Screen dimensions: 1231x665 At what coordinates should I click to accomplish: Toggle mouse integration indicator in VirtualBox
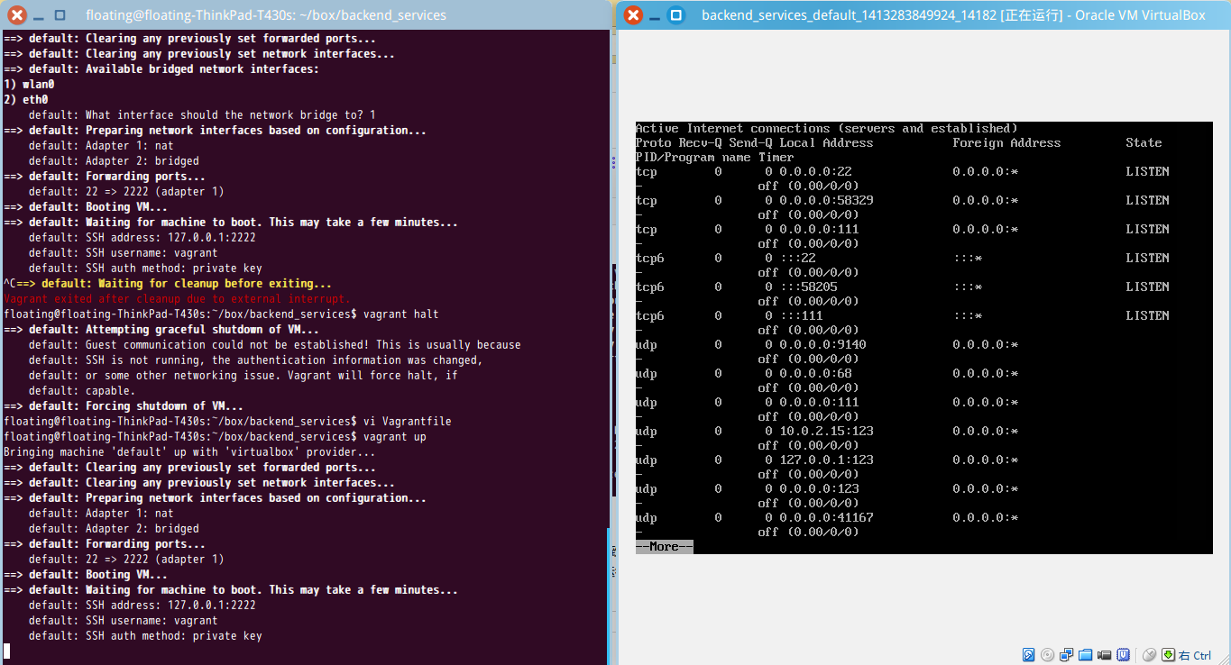coord(1149,654)
